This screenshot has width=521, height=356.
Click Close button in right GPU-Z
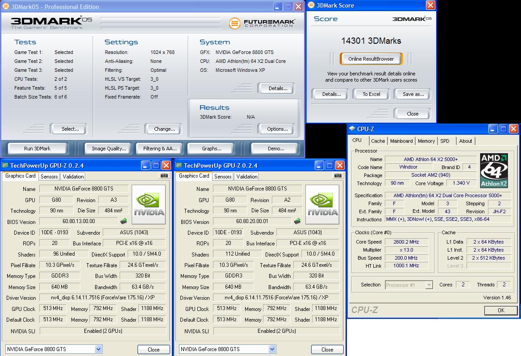(x=327, y=349)
